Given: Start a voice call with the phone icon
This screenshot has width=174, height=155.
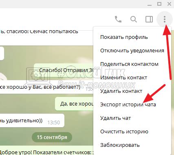Looking at the screenshot, I should (x=118, y=19).
